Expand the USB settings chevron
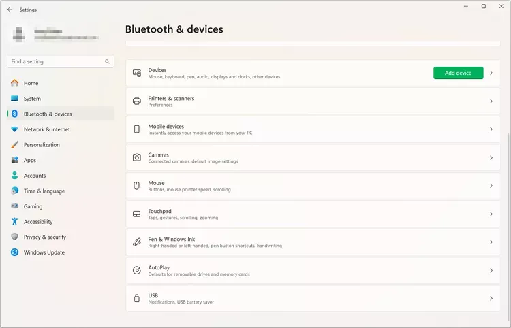Screen dimensions: 511x328 point(491,299)
